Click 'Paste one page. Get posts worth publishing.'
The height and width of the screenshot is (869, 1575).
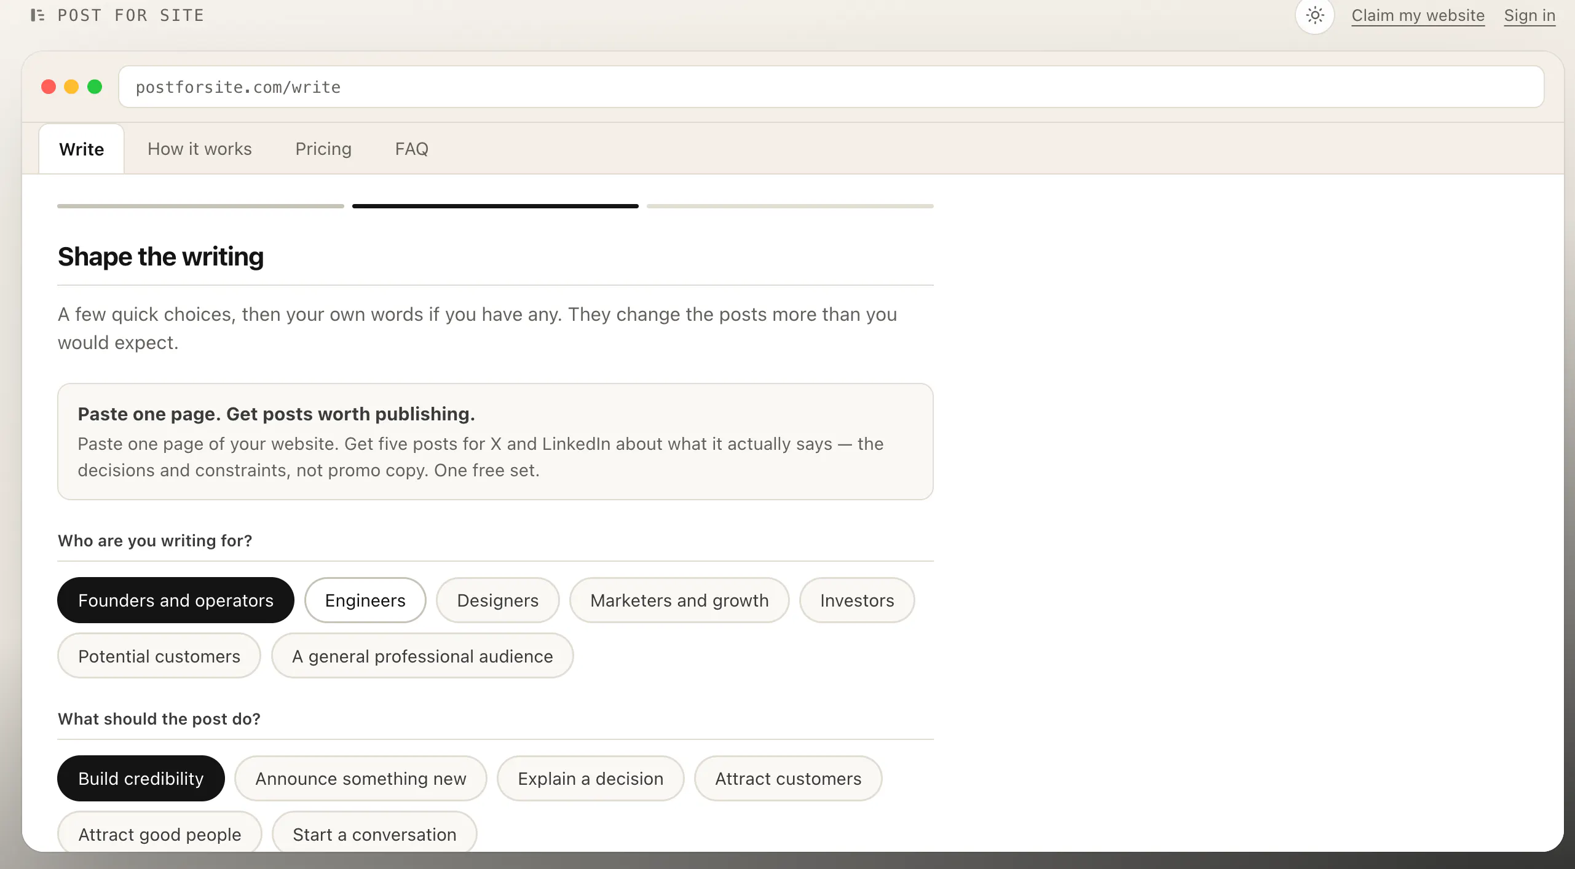[276, 414]
